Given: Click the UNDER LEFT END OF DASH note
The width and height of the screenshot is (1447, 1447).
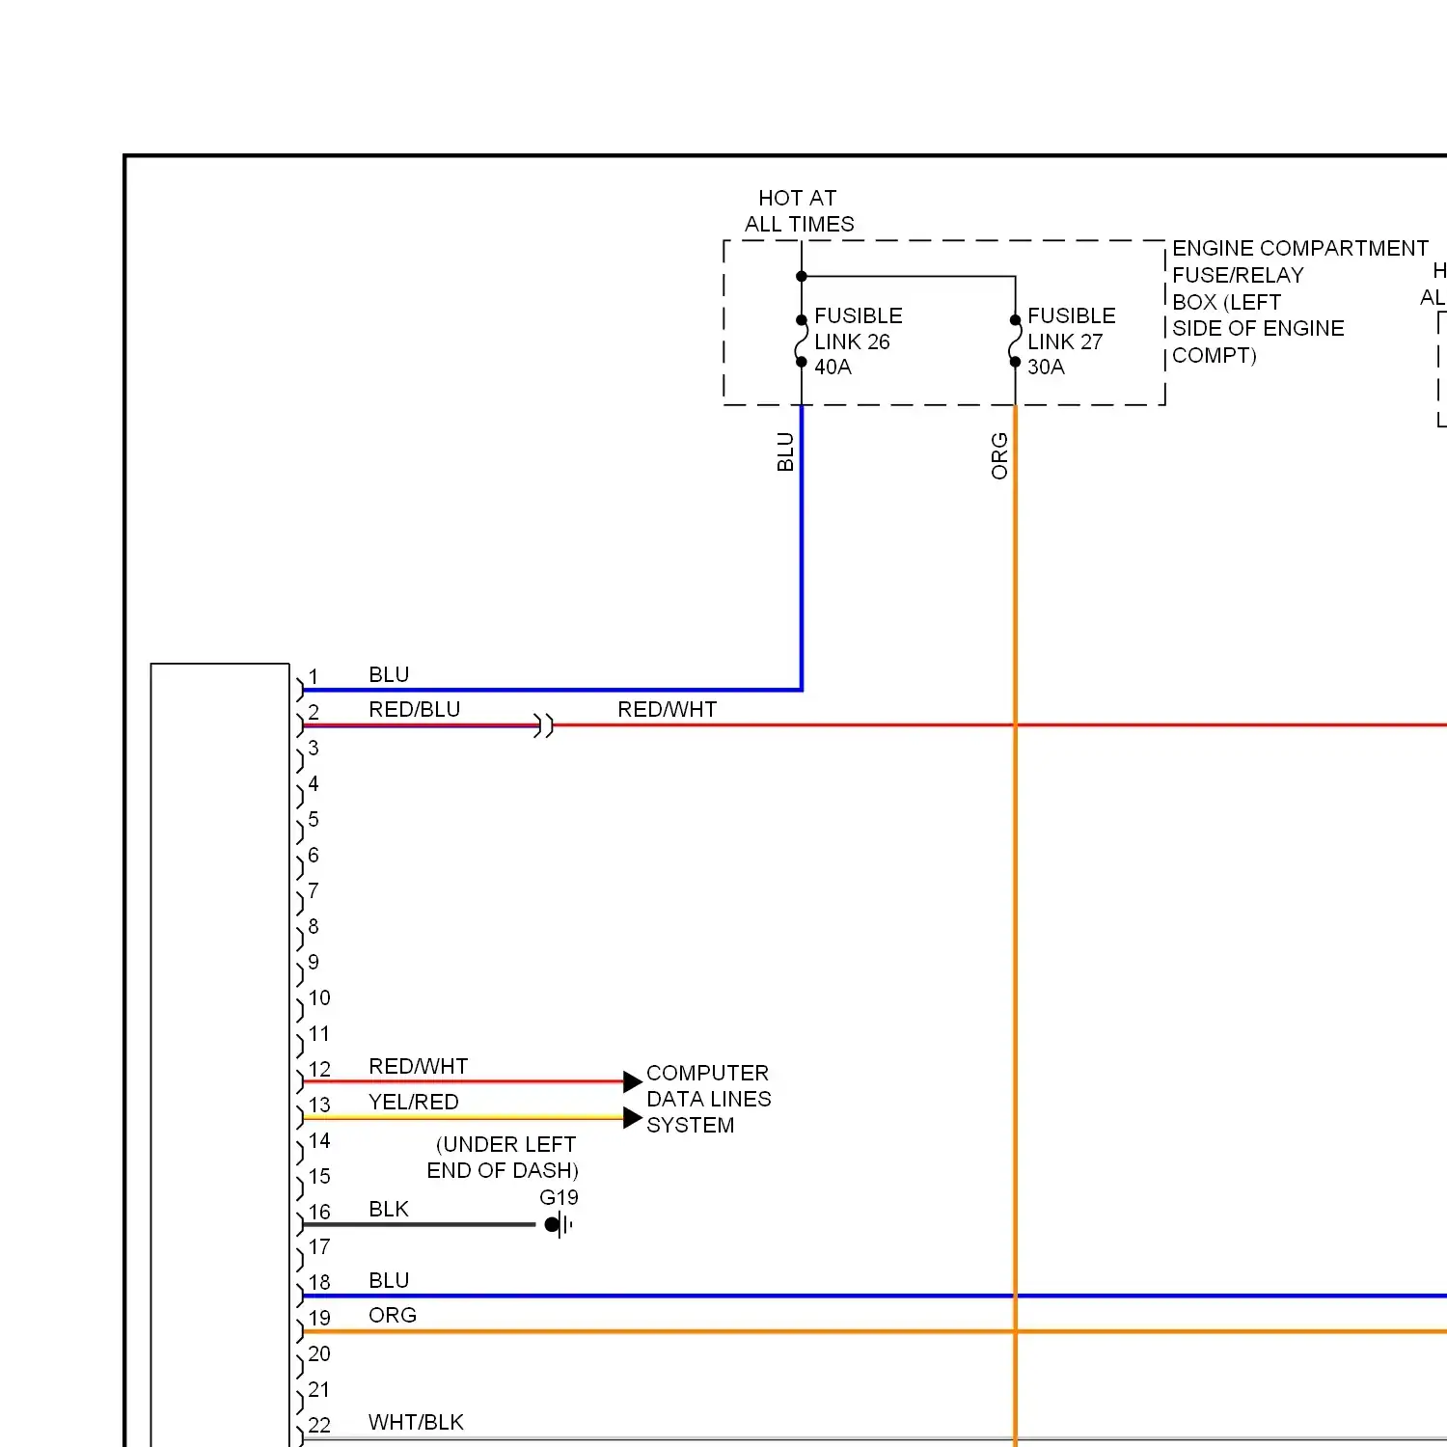Looking at the screenshot, I should pos(504,1157).
